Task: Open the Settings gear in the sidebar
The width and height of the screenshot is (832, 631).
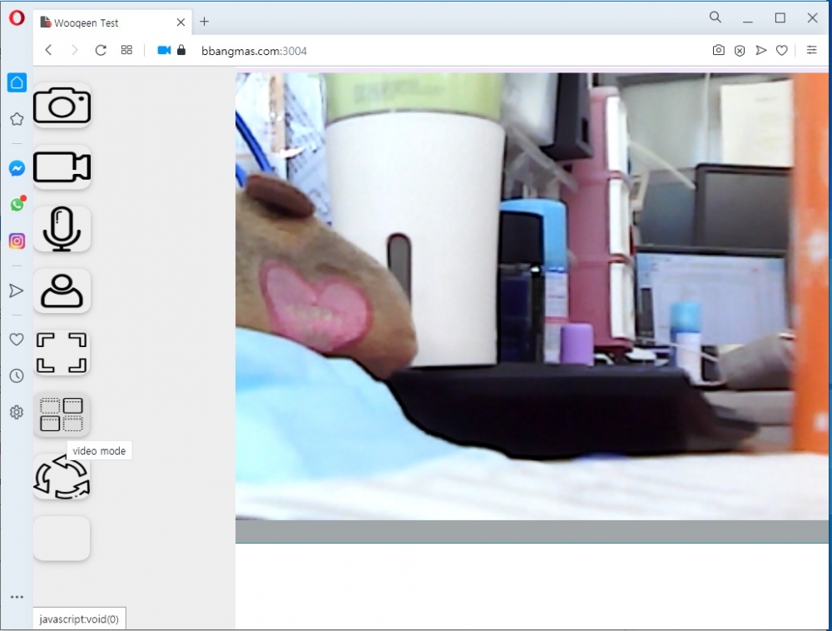Action: 17,412
